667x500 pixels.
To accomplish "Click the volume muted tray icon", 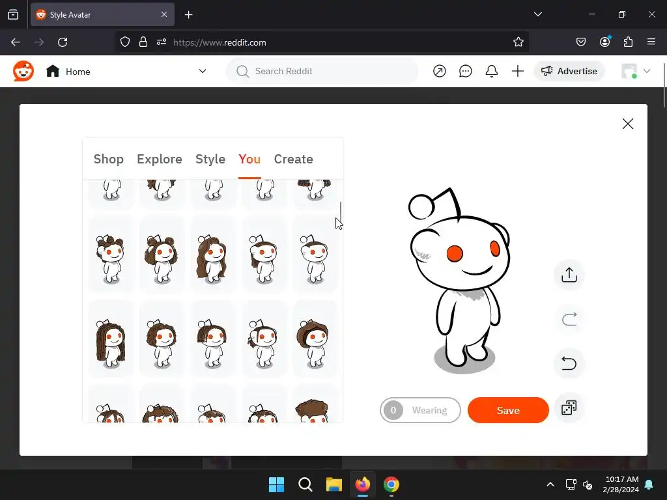I will pos(588,484).
